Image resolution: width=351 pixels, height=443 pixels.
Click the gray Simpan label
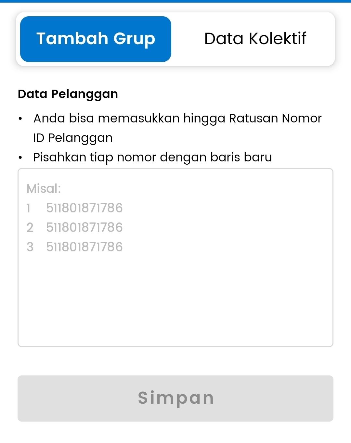[x=175, y=398]
